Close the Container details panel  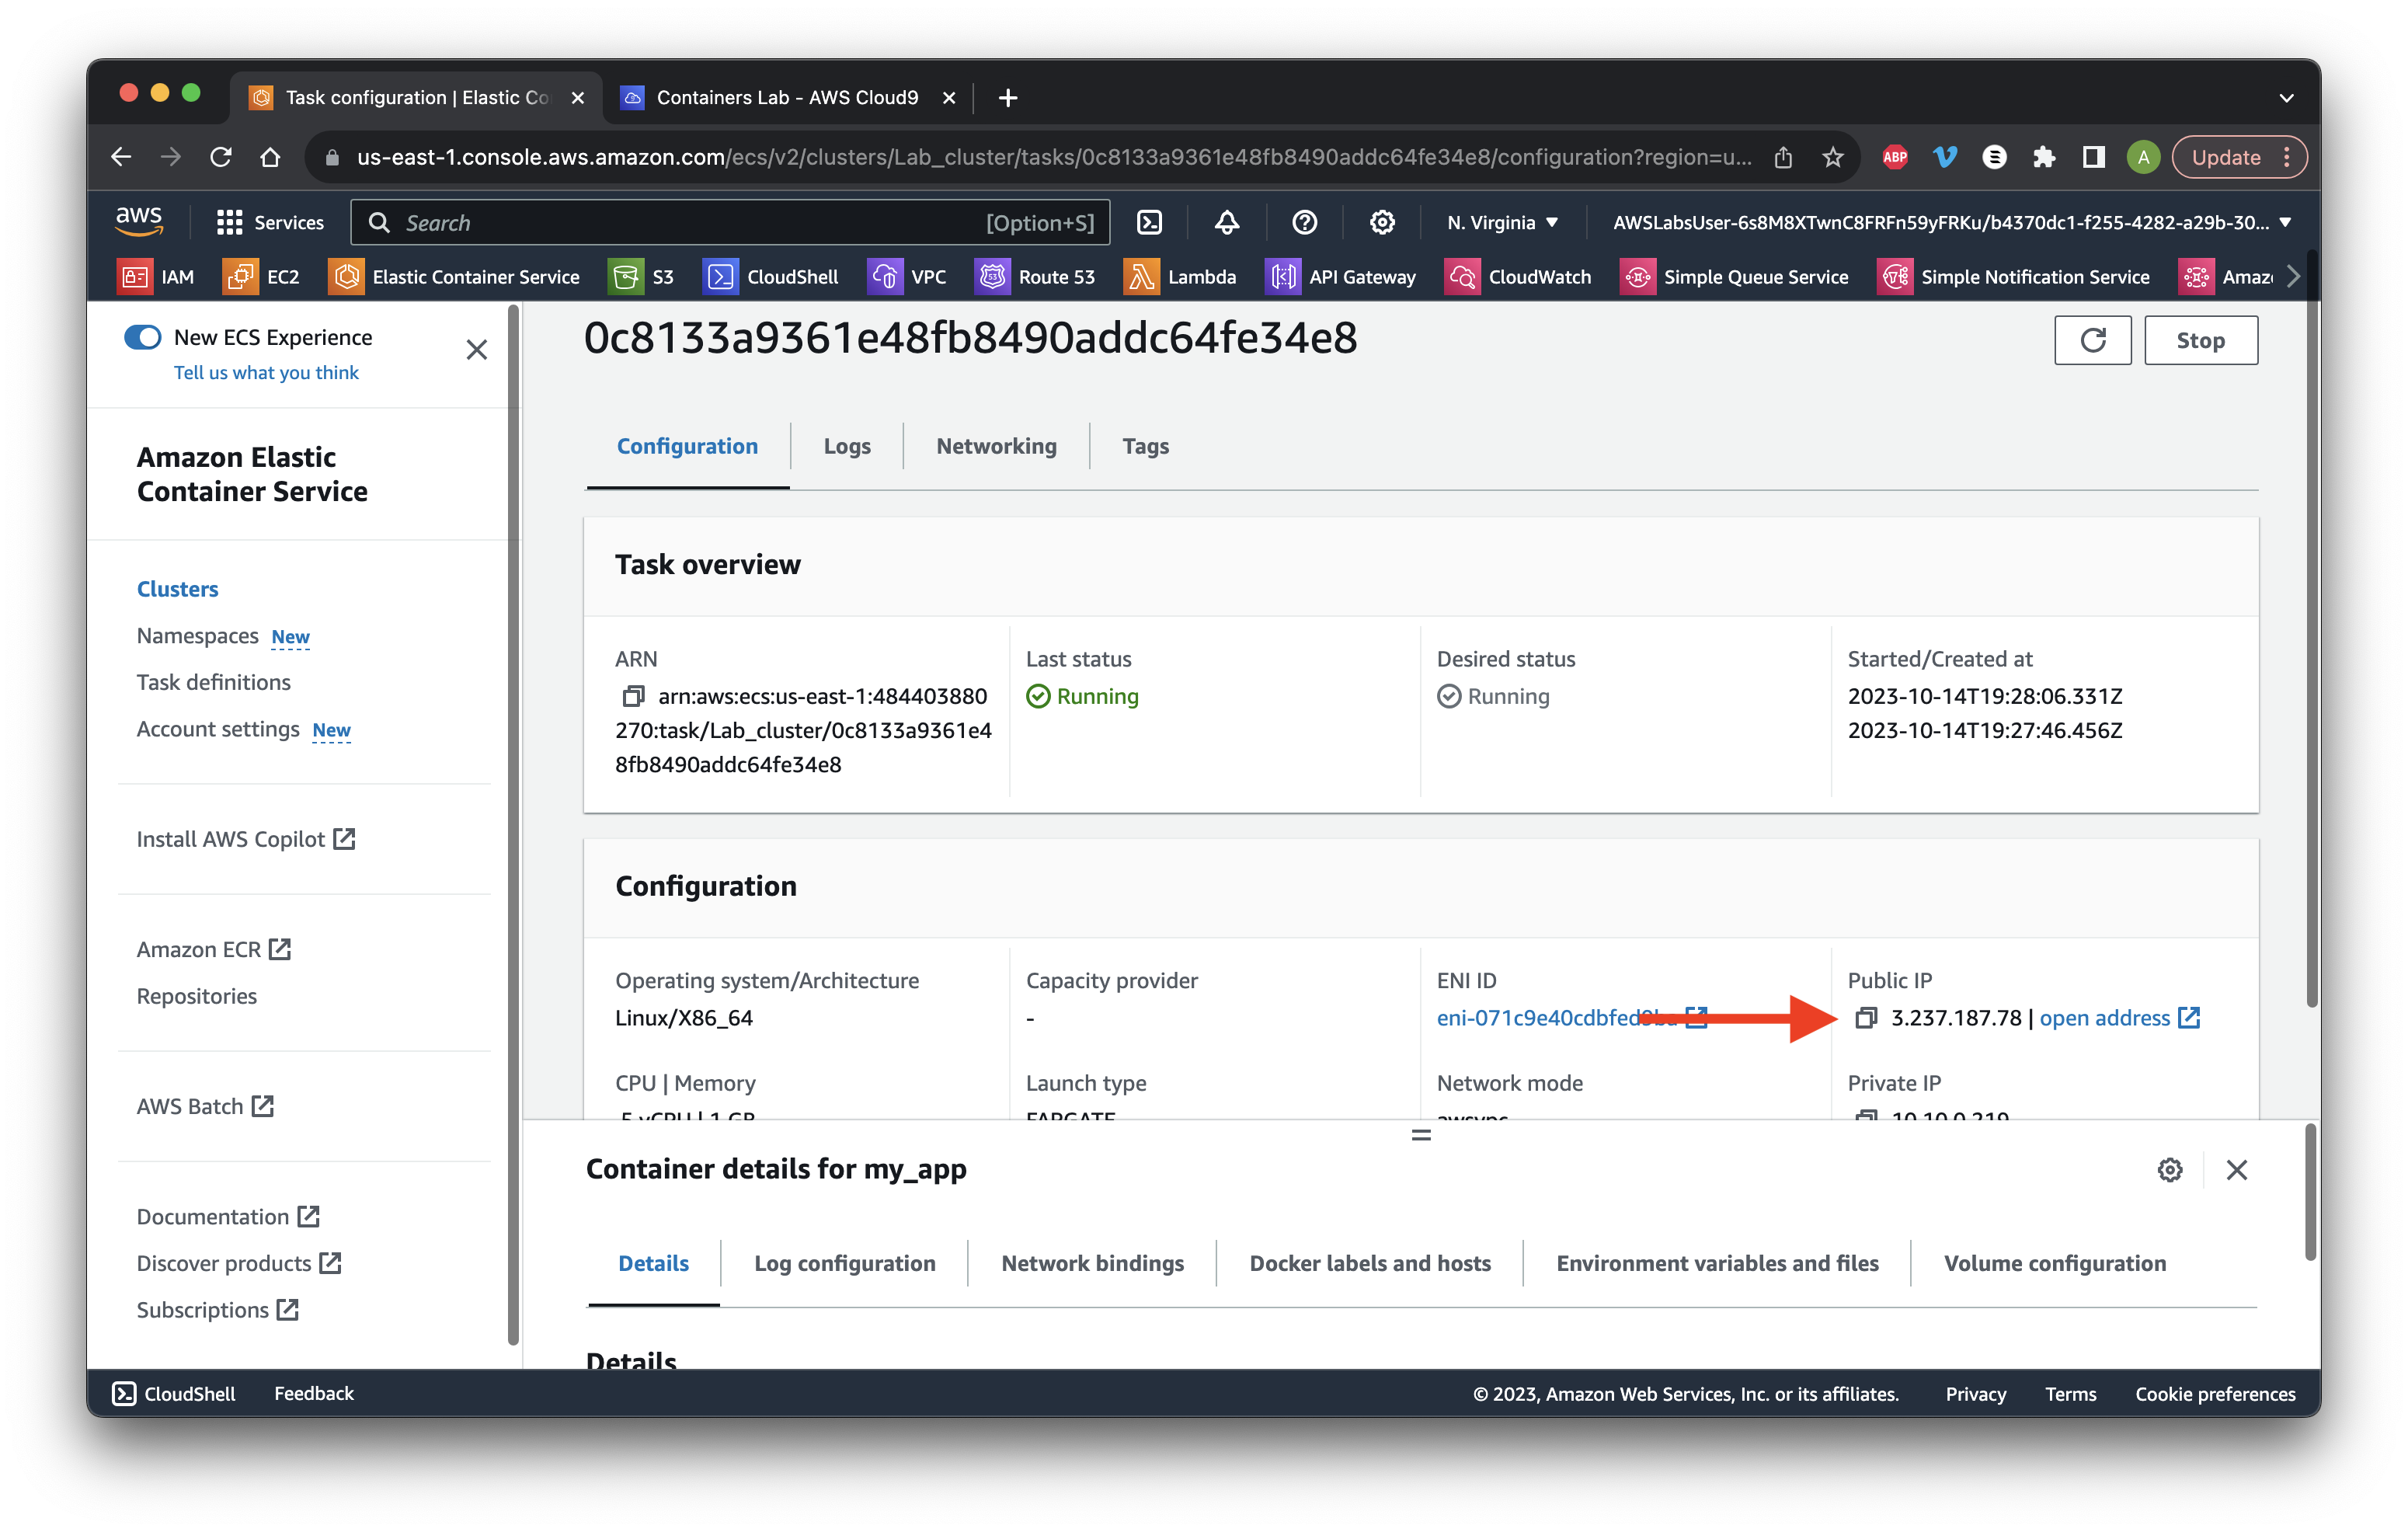[2236, 1170]
